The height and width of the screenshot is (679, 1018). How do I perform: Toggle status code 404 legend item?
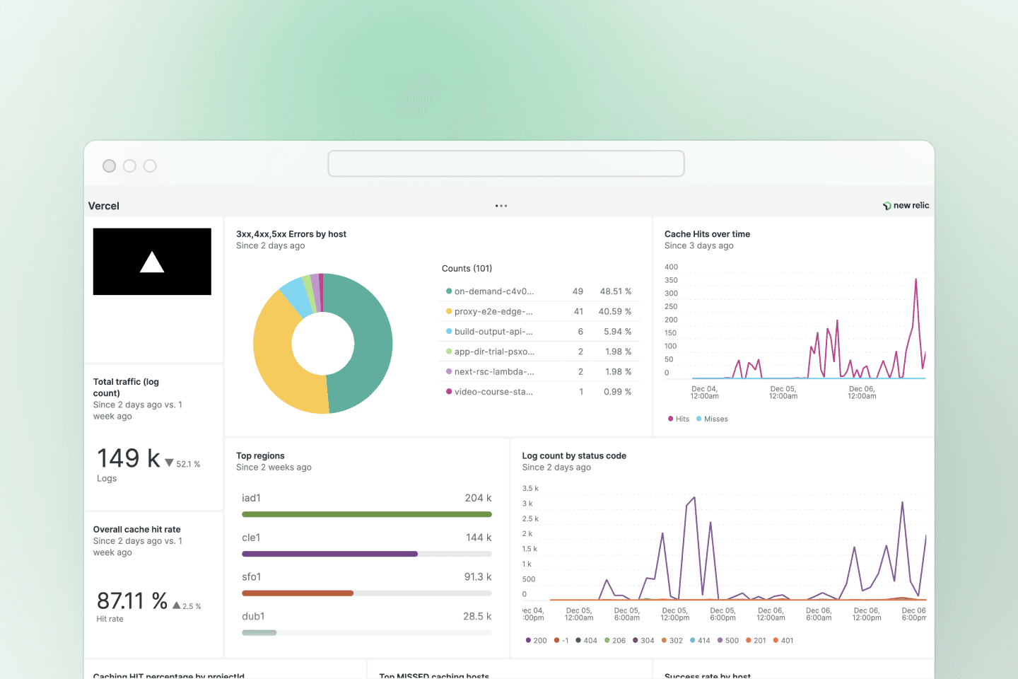[x=586, y=640]
